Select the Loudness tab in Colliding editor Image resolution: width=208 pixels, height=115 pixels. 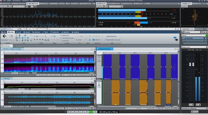21,89
